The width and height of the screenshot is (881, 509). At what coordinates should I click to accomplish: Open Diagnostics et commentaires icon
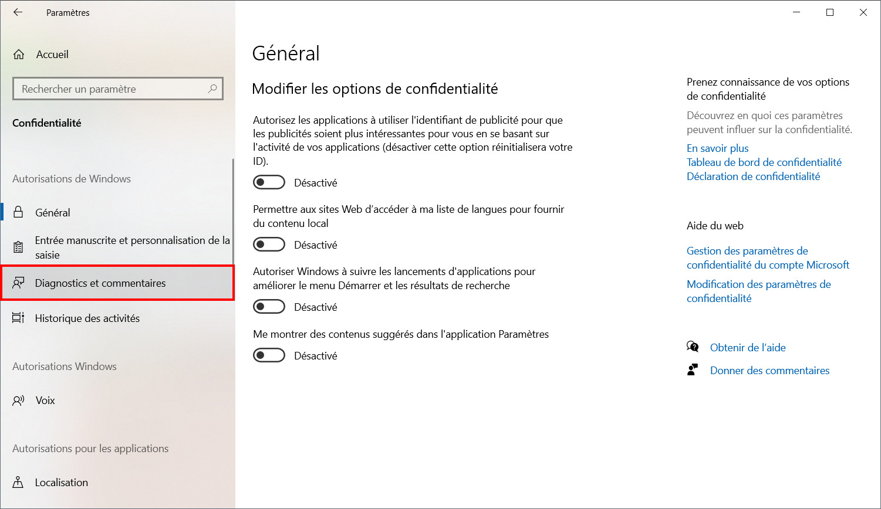tap(19, 283)
